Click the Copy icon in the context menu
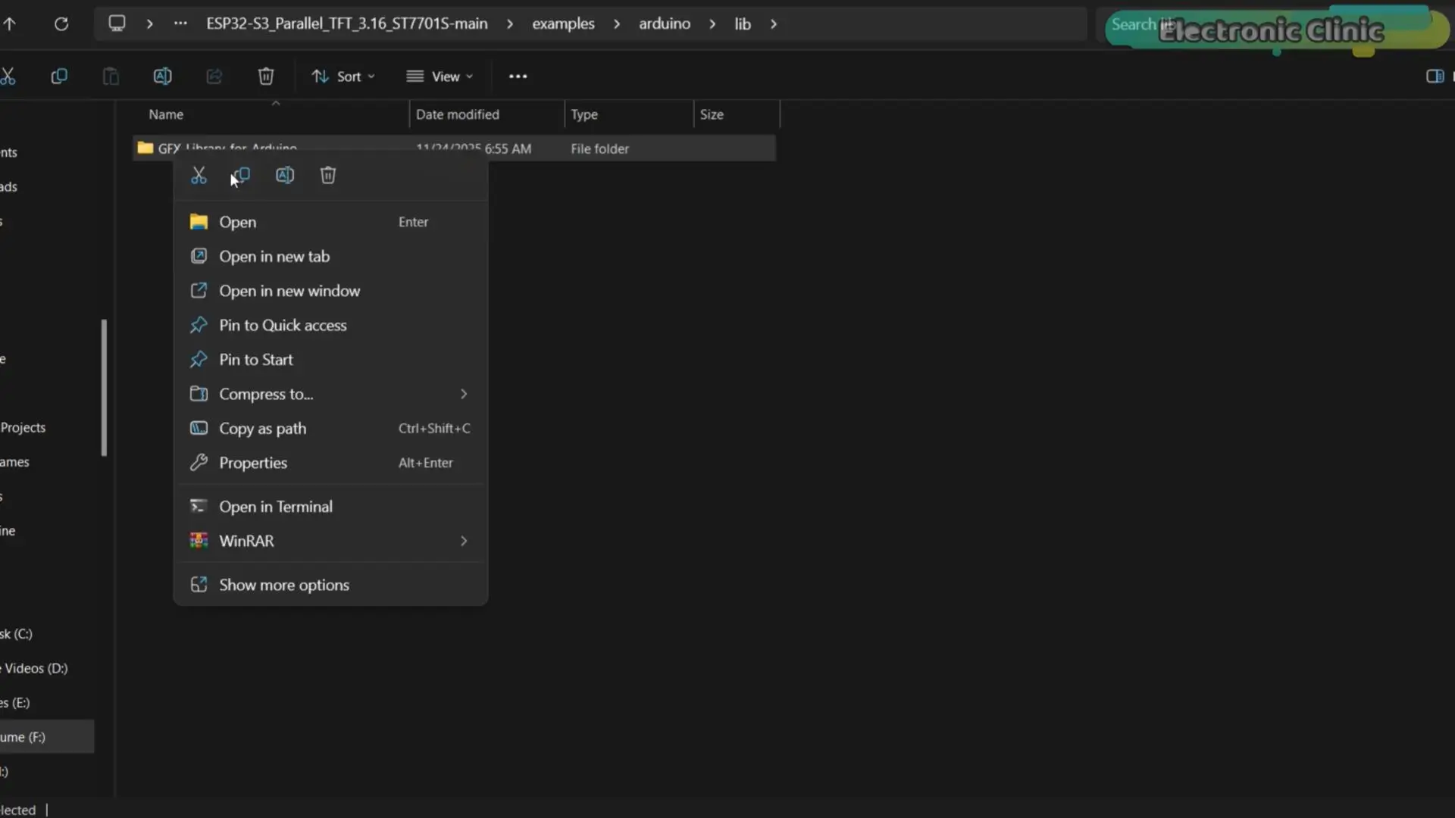Viewport: 1455px width, 818px height. (x=242, y=176)
